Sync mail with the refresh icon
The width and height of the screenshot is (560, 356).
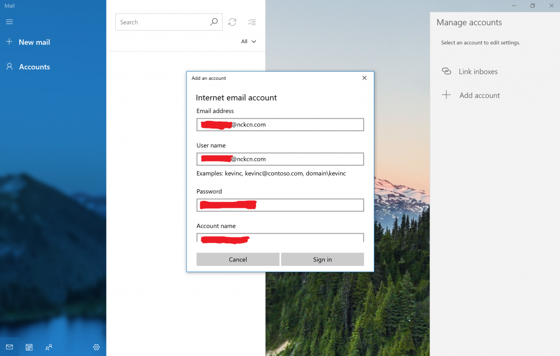click(232, 22)
